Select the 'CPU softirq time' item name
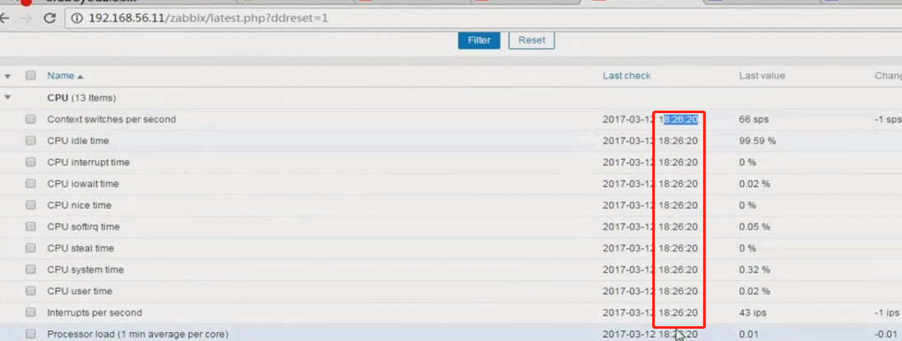 tap(84, 227)
